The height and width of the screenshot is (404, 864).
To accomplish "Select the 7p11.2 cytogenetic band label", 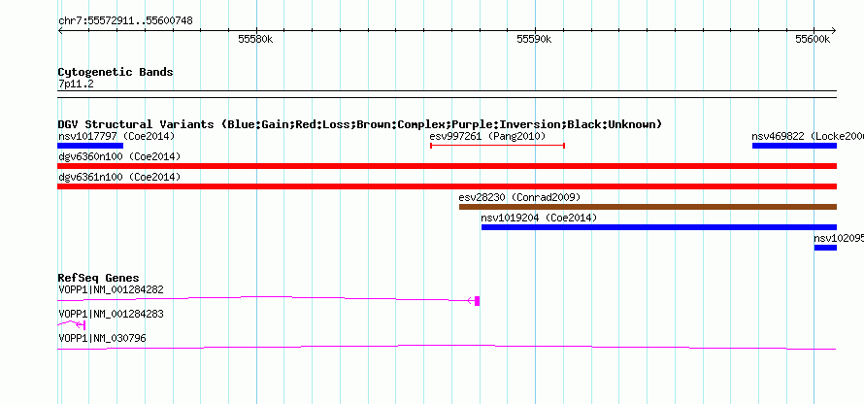I will (x=76, y=84).
